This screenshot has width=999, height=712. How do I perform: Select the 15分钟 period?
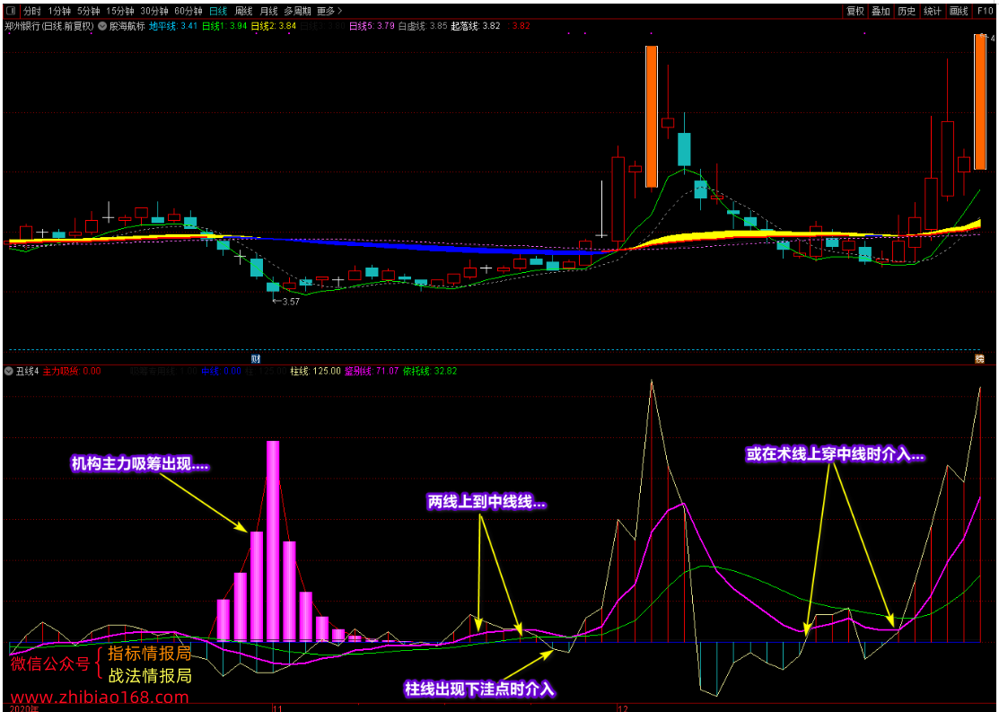(119, 11)
